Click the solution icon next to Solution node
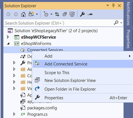The height and width of the screenshot is (118, 133). click(x=10, y=31)
